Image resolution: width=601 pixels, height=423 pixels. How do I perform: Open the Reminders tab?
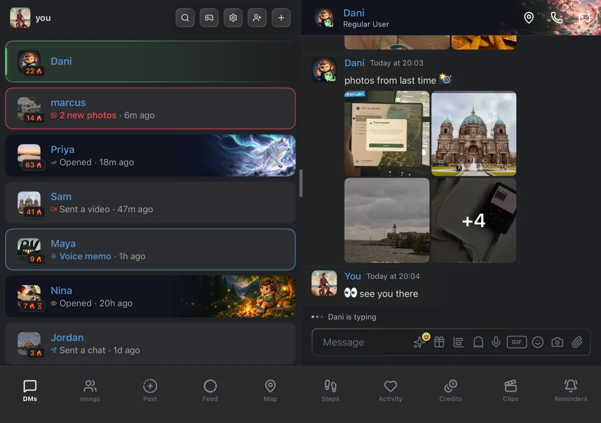pos(571,391)
